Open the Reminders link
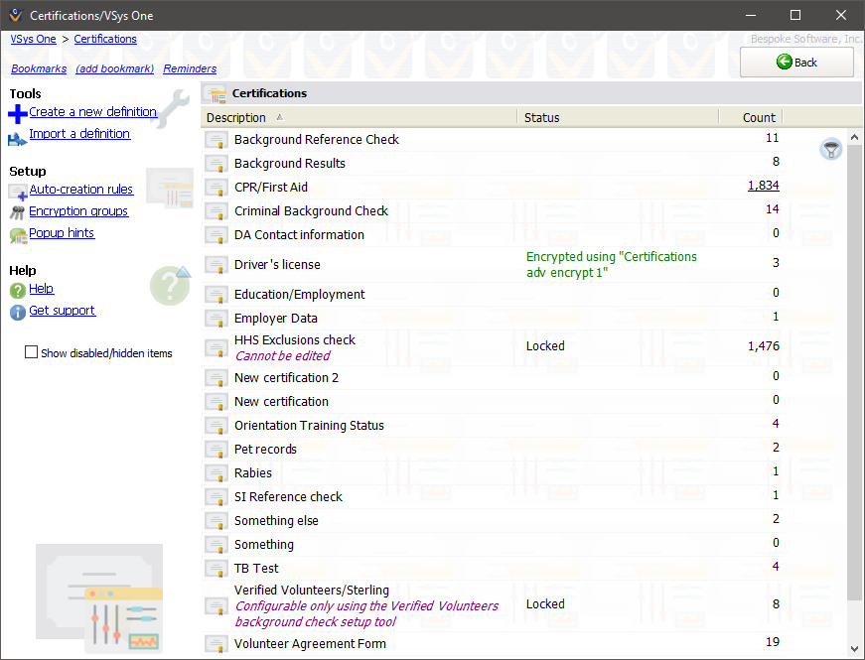This screenshot has height=660, width=865. (x=190, y=68)
